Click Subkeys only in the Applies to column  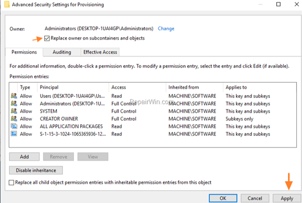tap(239, 119)
